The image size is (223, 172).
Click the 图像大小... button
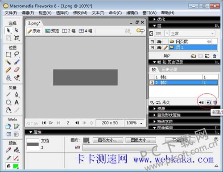[x=140, y=140]
